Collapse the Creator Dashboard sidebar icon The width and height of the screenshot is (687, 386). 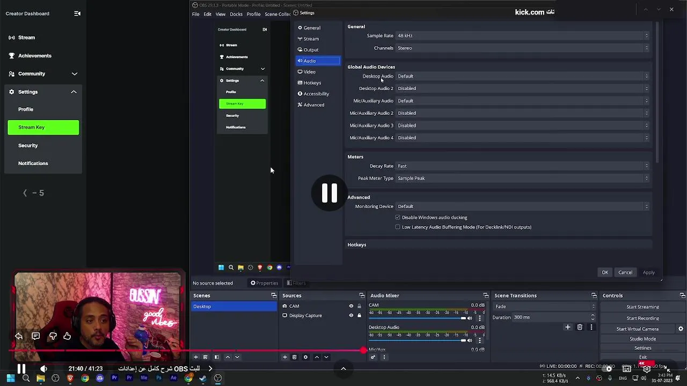coord(77,13)
